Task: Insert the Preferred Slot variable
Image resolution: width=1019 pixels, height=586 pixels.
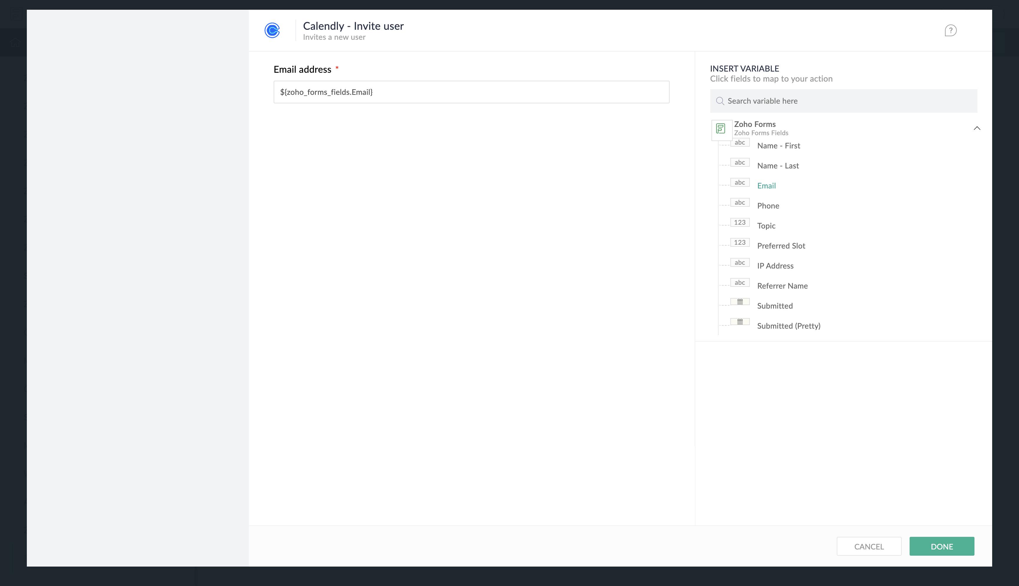Action: tap(781, 246)
